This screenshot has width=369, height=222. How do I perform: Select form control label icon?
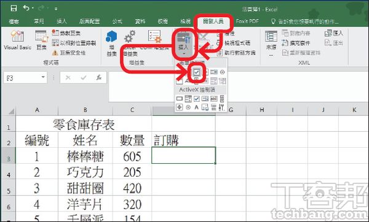(x=188, y=81)
